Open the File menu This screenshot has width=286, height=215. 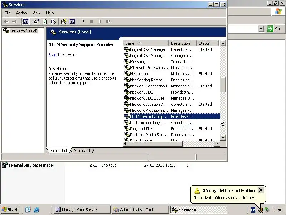tap(8, 13)
